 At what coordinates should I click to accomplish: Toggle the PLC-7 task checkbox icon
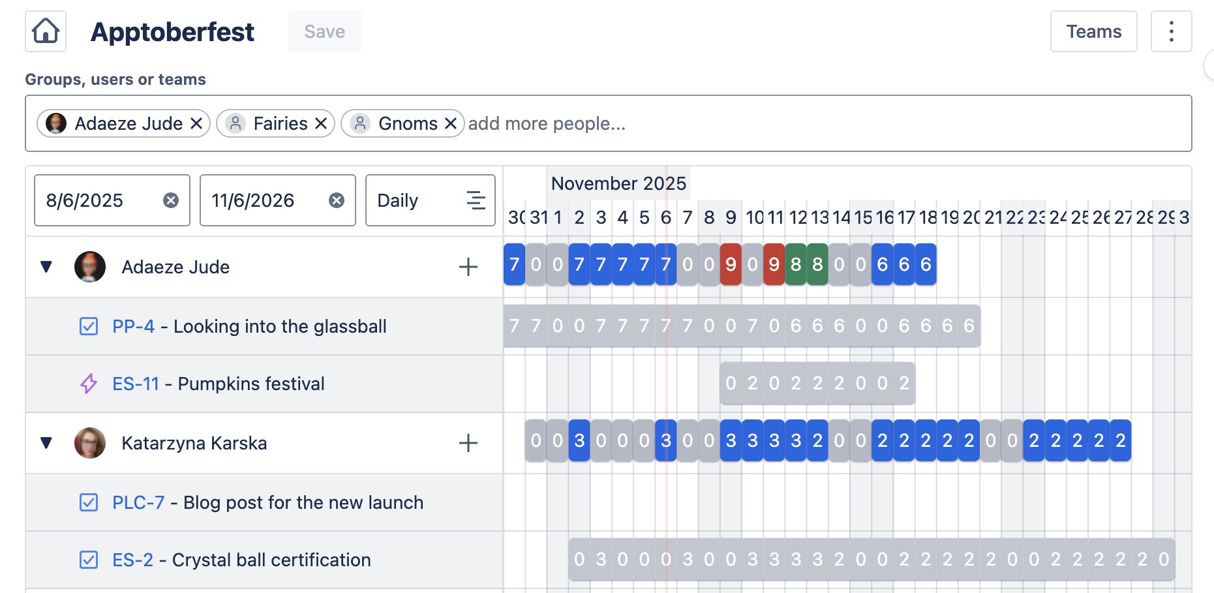pos(89,502)
